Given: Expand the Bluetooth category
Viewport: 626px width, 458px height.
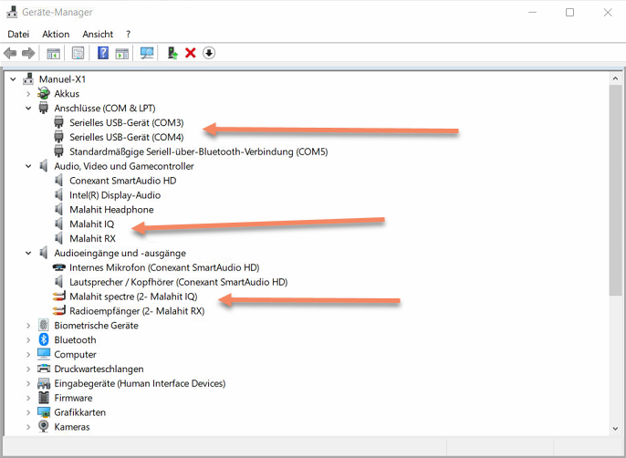Looking at the screenshot, I should (x=28, y=340).
